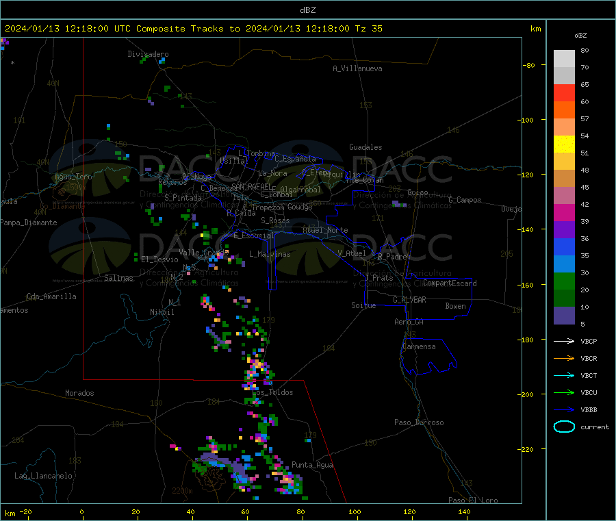Click the 'Cda_Amarilla' map label
Image resolution: width=616 pixels, height=521 pixels.
coord(51,296)
